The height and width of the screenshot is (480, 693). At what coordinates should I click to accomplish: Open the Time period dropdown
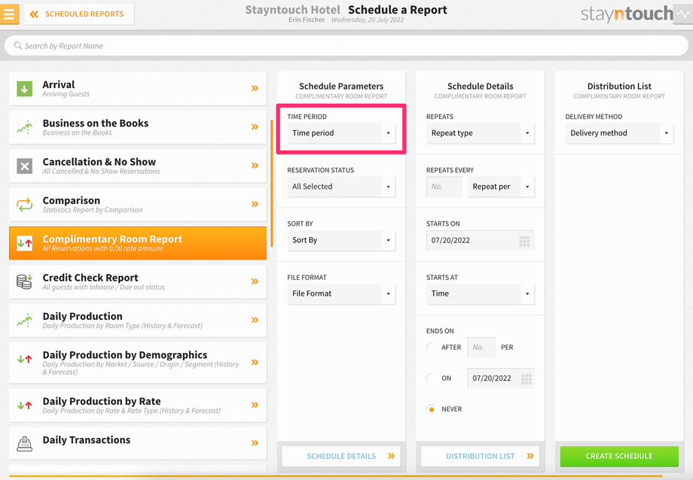coord(341,133)
